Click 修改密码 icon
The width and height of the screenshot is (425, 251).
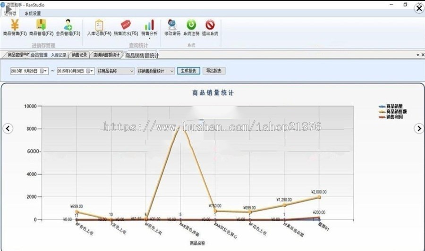(172, 25)
